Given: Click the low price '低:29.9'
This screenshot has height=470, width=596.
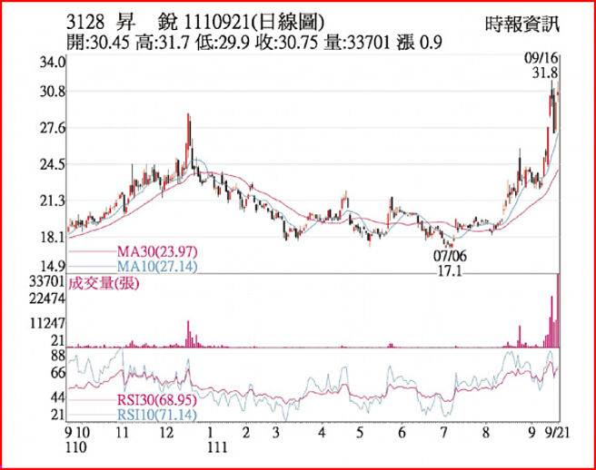Looking at the screenshot, I should pyautogui.click(x=222, y=42).
